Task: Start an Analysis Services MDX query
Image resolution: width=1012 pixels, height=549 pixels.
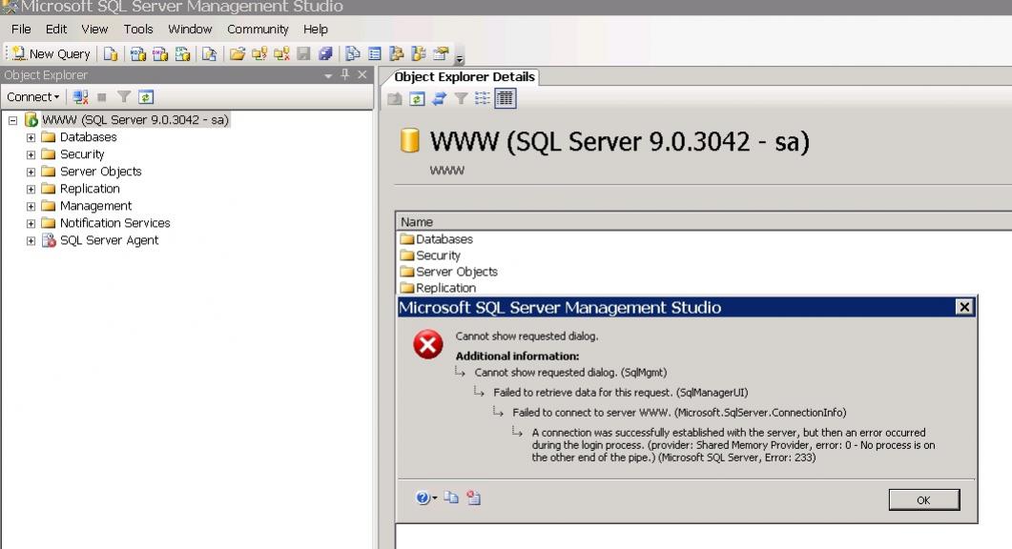Action: [x=137, y=54]
